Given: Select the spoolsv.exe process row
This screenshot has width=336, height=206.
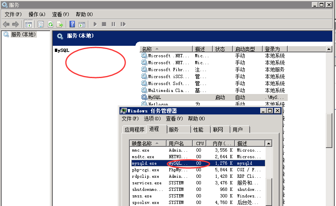Looking at the screenshot, I should [198, 202].
